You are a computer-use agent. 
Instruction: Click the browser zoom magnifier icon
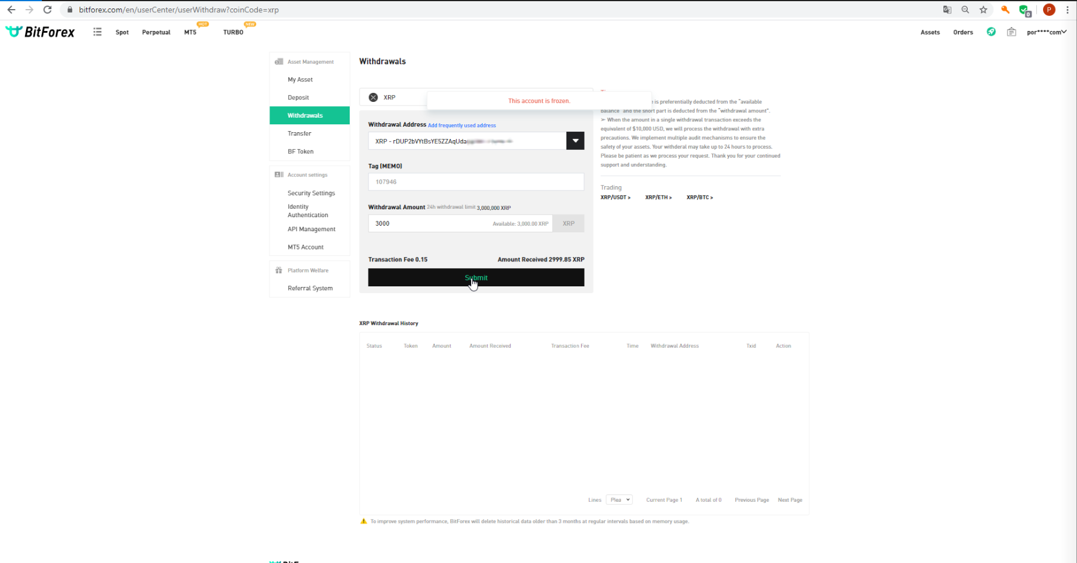point(965,10)
